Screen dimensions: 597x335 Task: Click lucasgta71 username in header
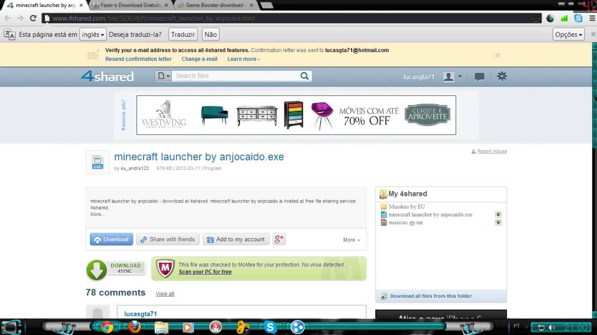419,77
